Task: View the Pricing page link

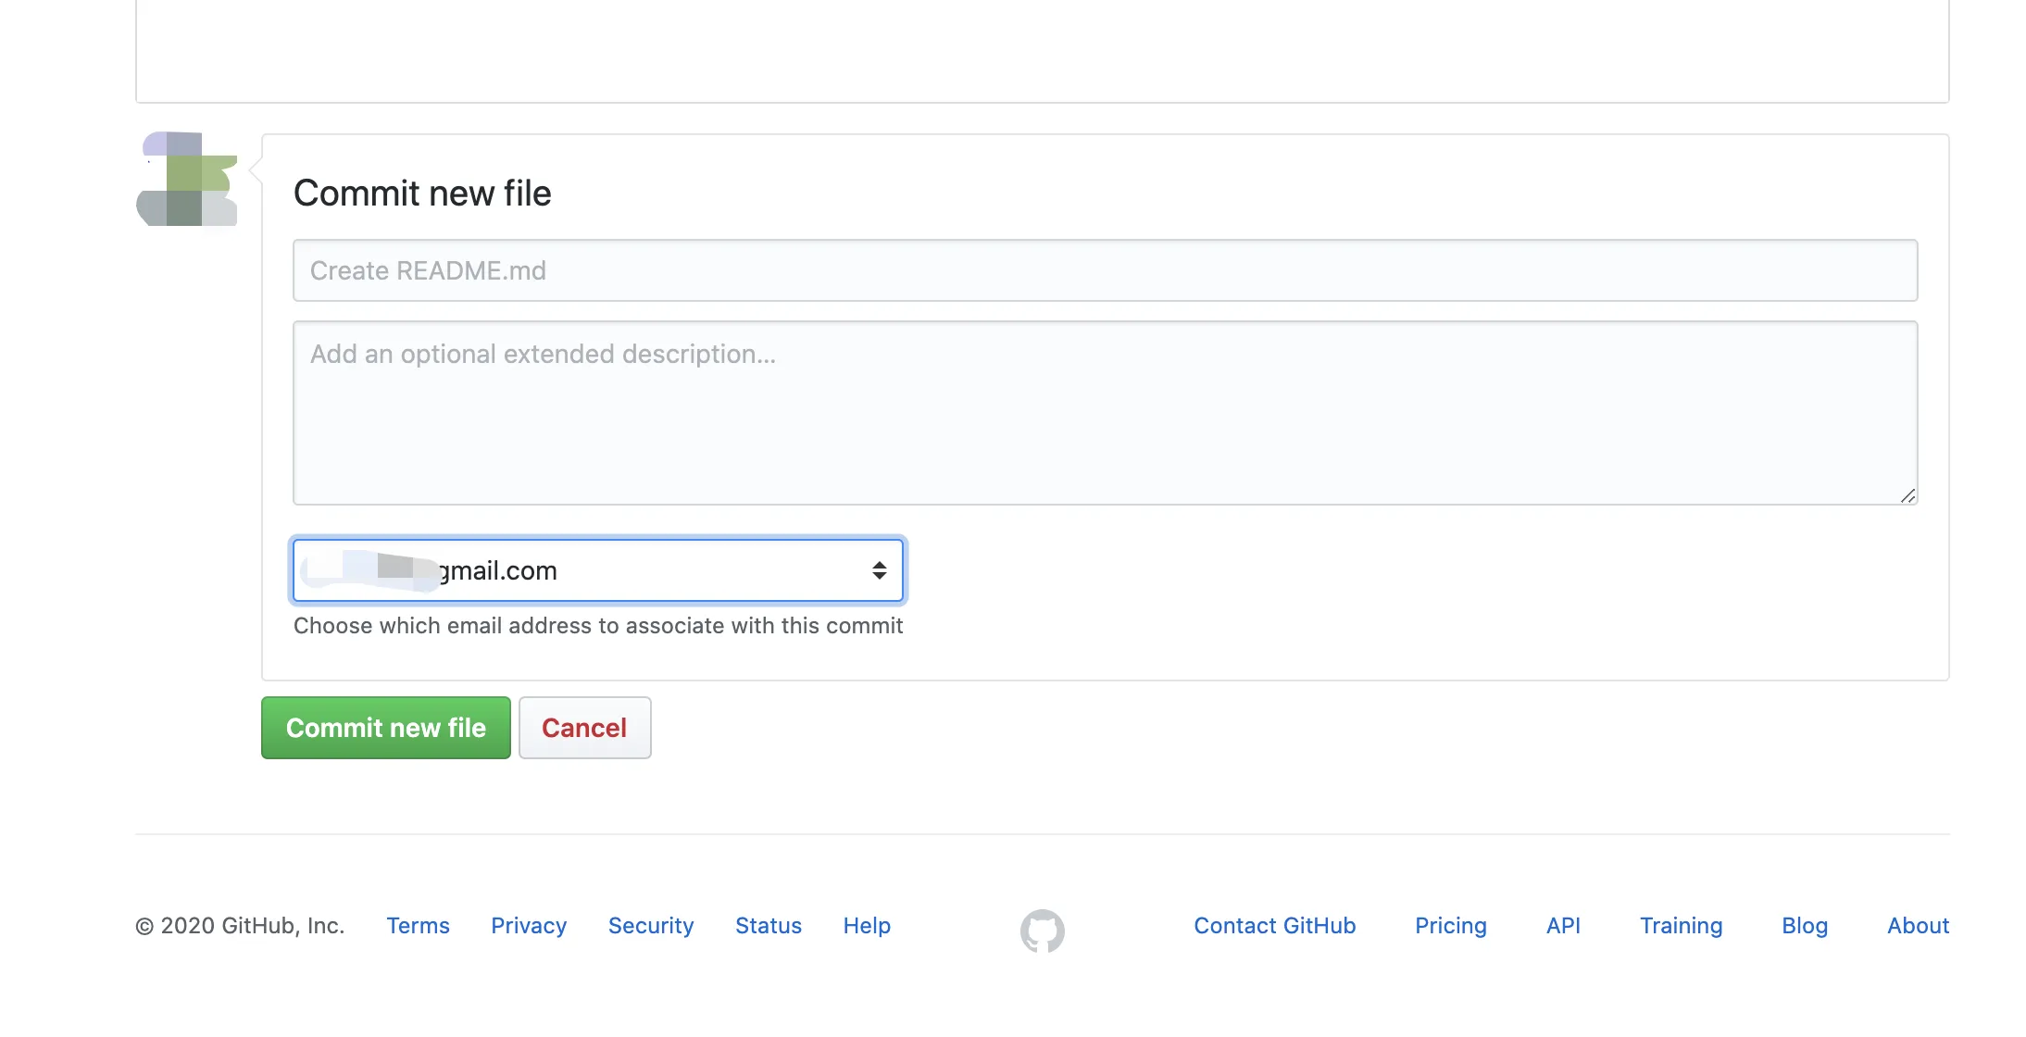Action: pos(1450,926)
